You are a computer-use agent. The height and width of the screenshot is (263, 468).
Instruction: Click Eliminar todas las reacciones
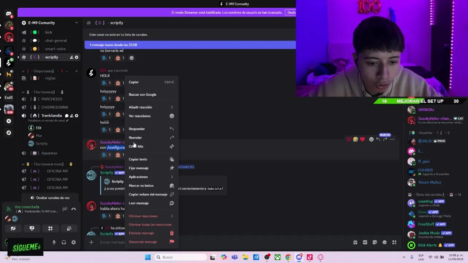151,225
